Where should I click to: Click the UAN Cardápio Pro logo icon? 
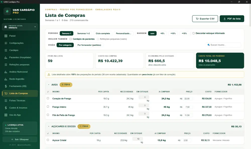pyautogui.click(x=7, y=11)
